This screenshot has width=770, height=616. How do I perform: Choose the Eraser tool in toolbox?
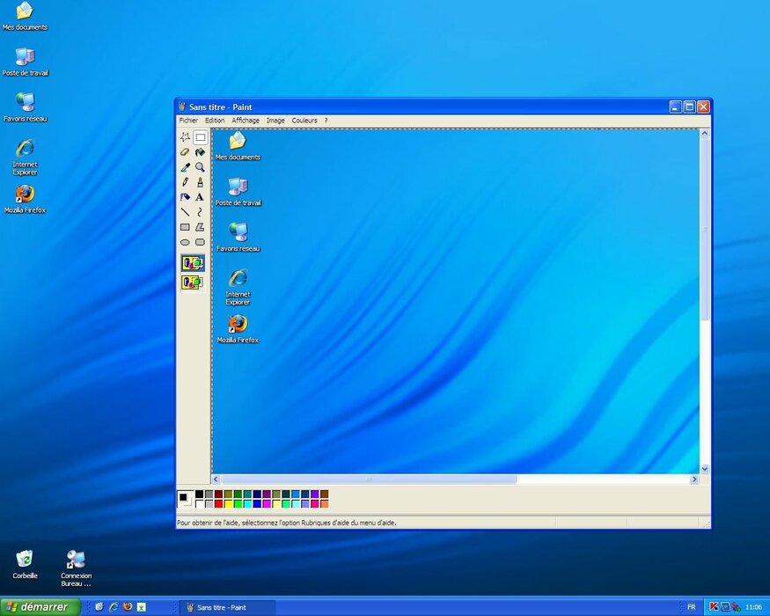click(185, 152)
